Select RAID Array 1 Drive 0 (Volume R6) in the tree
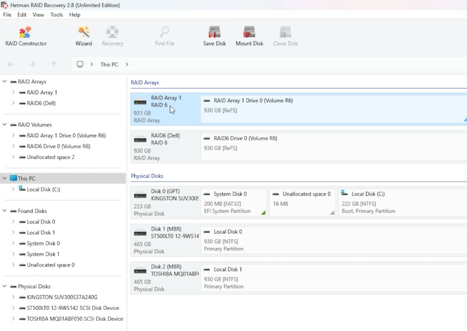Viewport: 467px width, 331px height. pyautogui.click(x=66, y=135)
